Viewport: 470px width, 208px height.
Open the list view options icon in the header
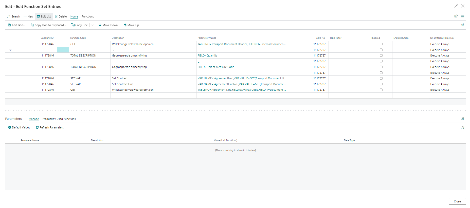point(463,16)
